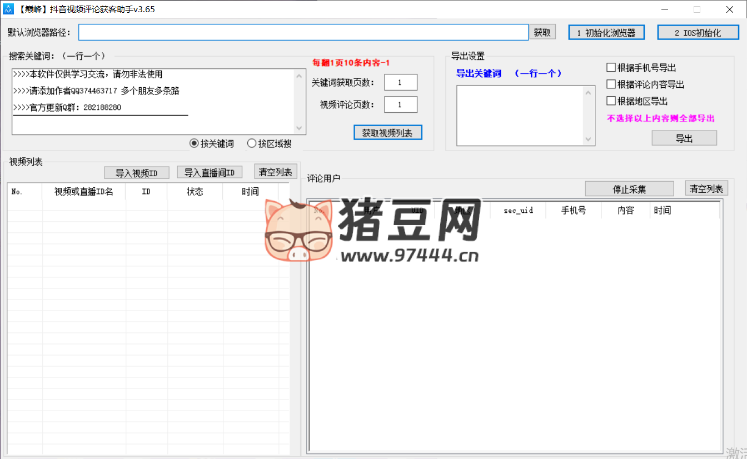The image size is (747, 459).
Task: Click 导入视频ID button
Action: 136,173
